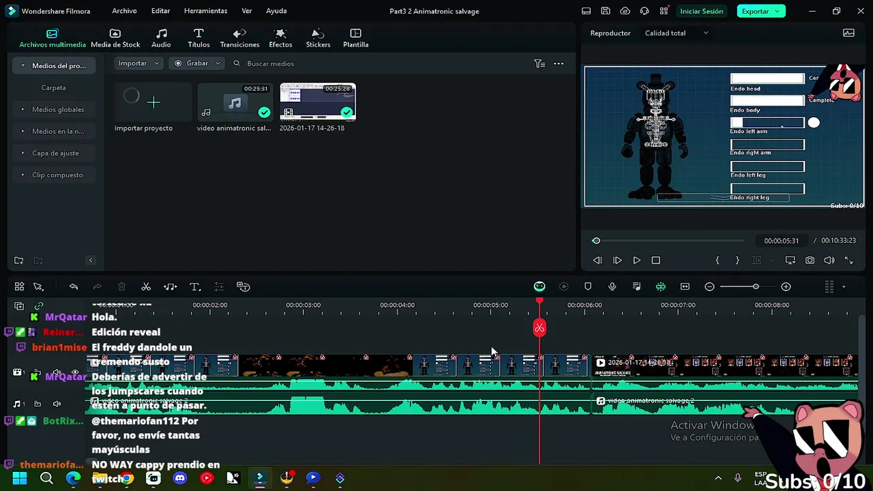873x491 pixels.
Task: Open the Archivo menu
Action: (124, 11)
